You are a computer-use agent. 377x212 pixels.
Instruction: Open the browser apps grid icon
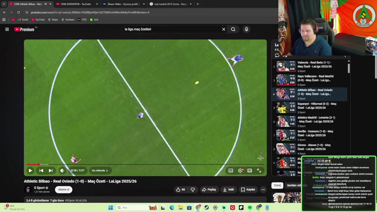coord(4,20)
